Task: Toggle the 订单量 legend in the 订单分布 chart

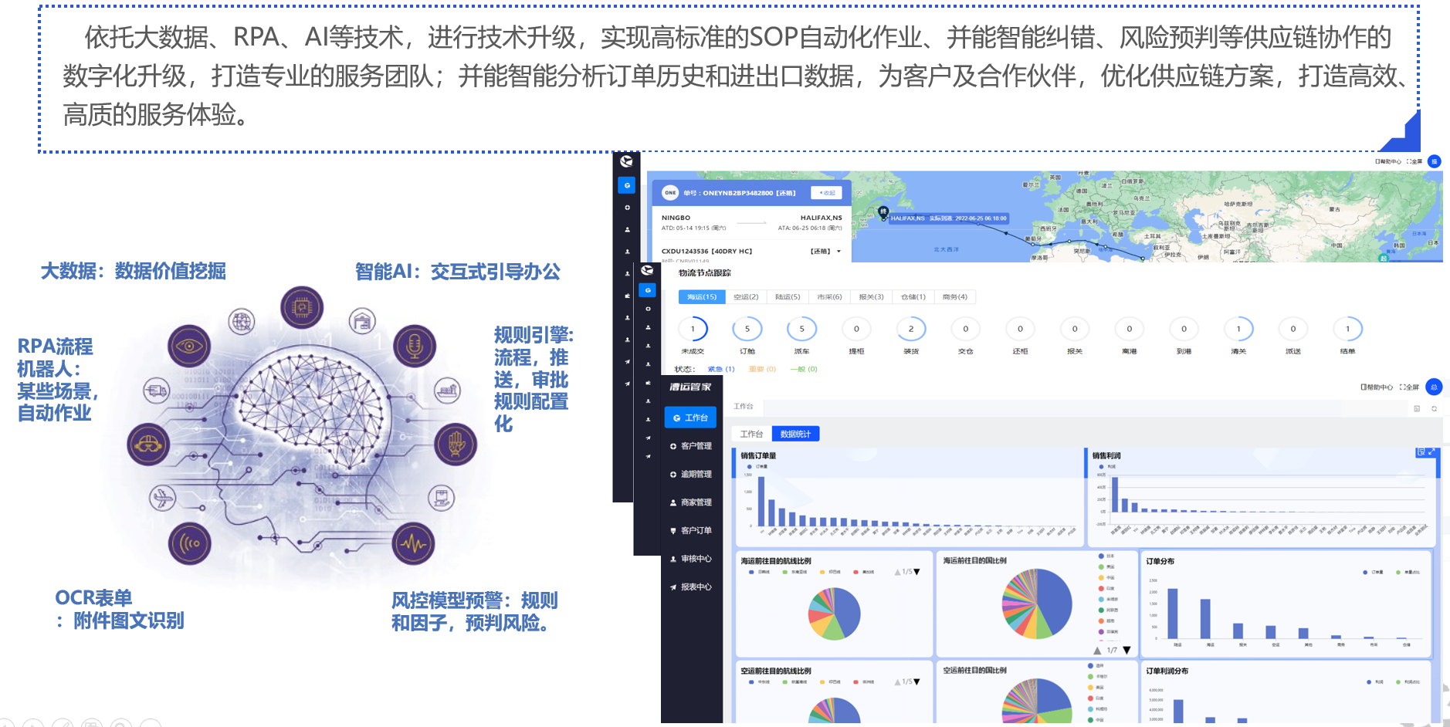Action: (x=1373, y=573)
